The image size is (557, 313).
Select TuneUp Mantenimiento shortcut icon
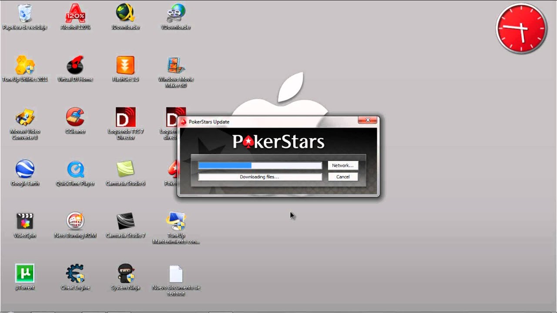(x=176, y=222)
